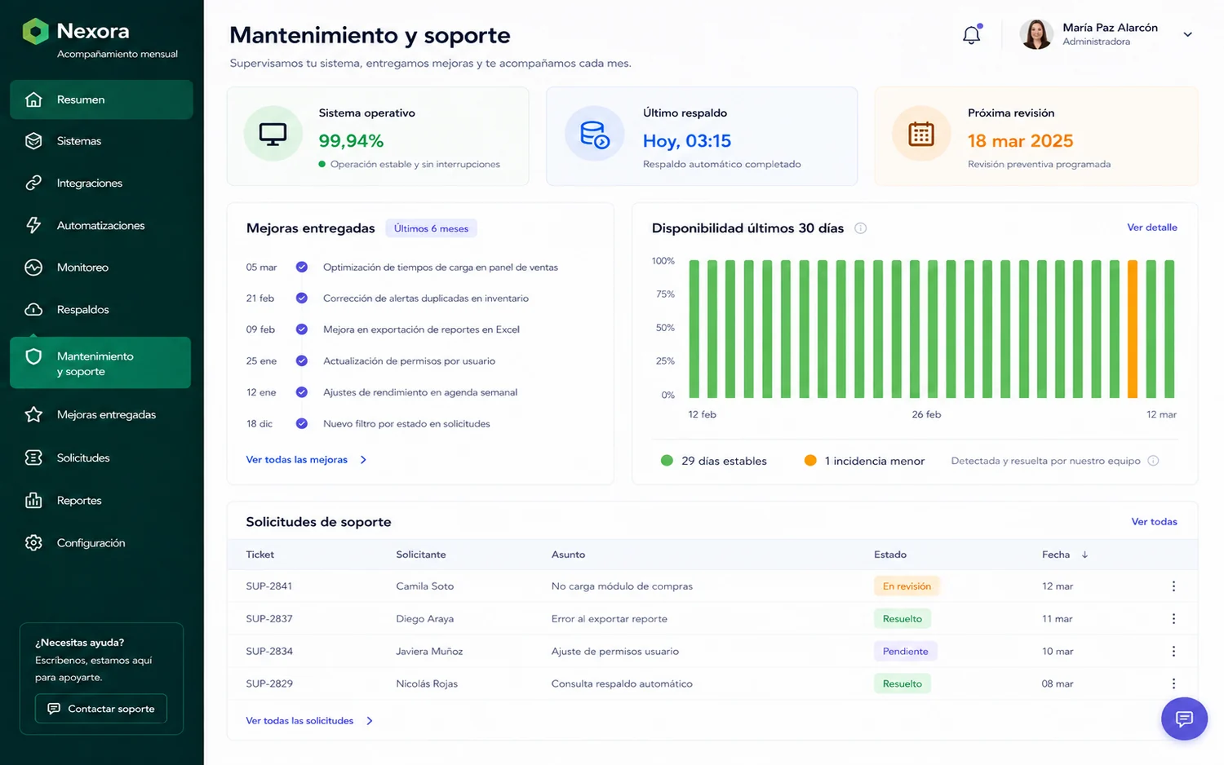
Task: Click check icon for 05 mar improvement
Action: tap(301, 267)
